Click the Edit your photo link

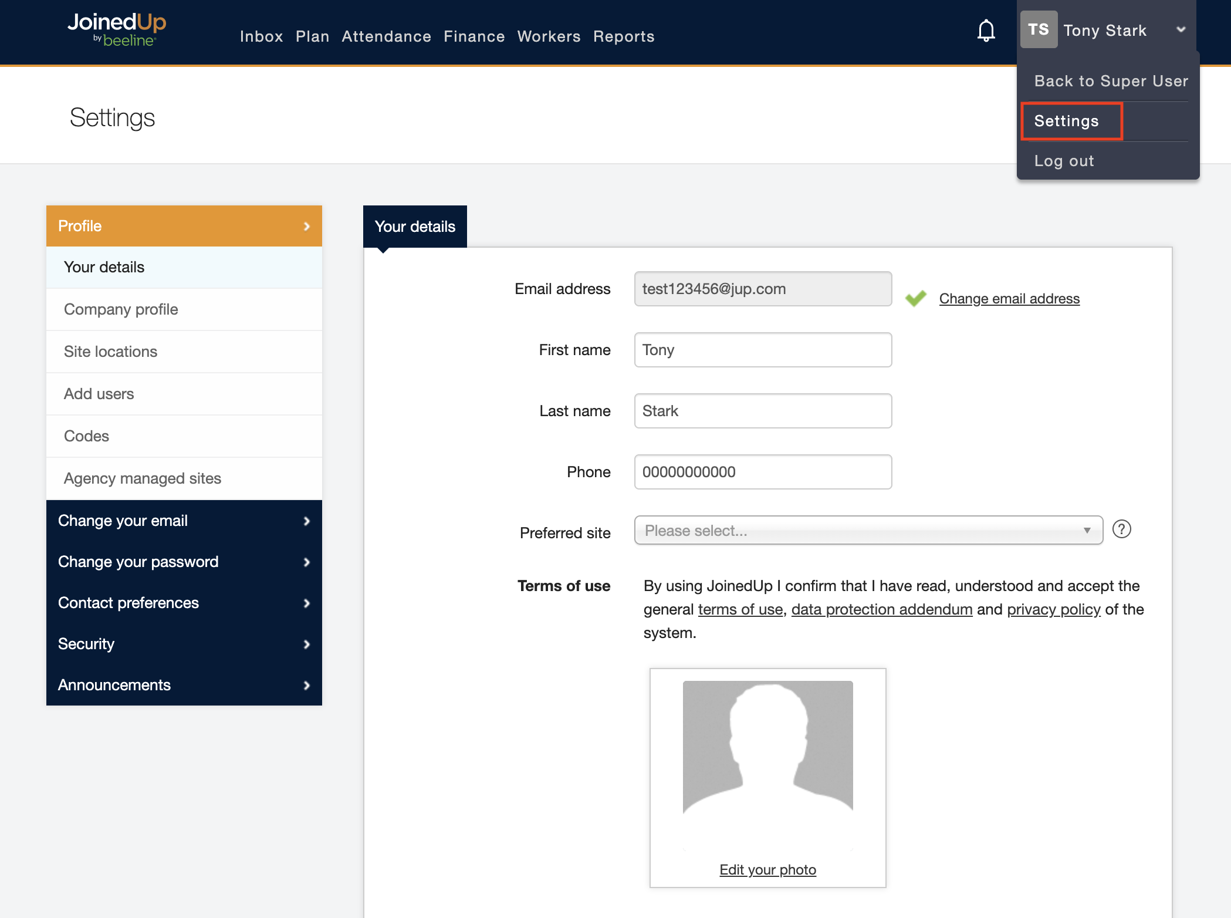(767, 870)
